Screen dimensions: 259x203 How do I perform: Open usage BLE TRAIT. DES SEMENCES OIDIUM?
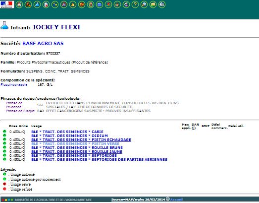tap(69, 136)
